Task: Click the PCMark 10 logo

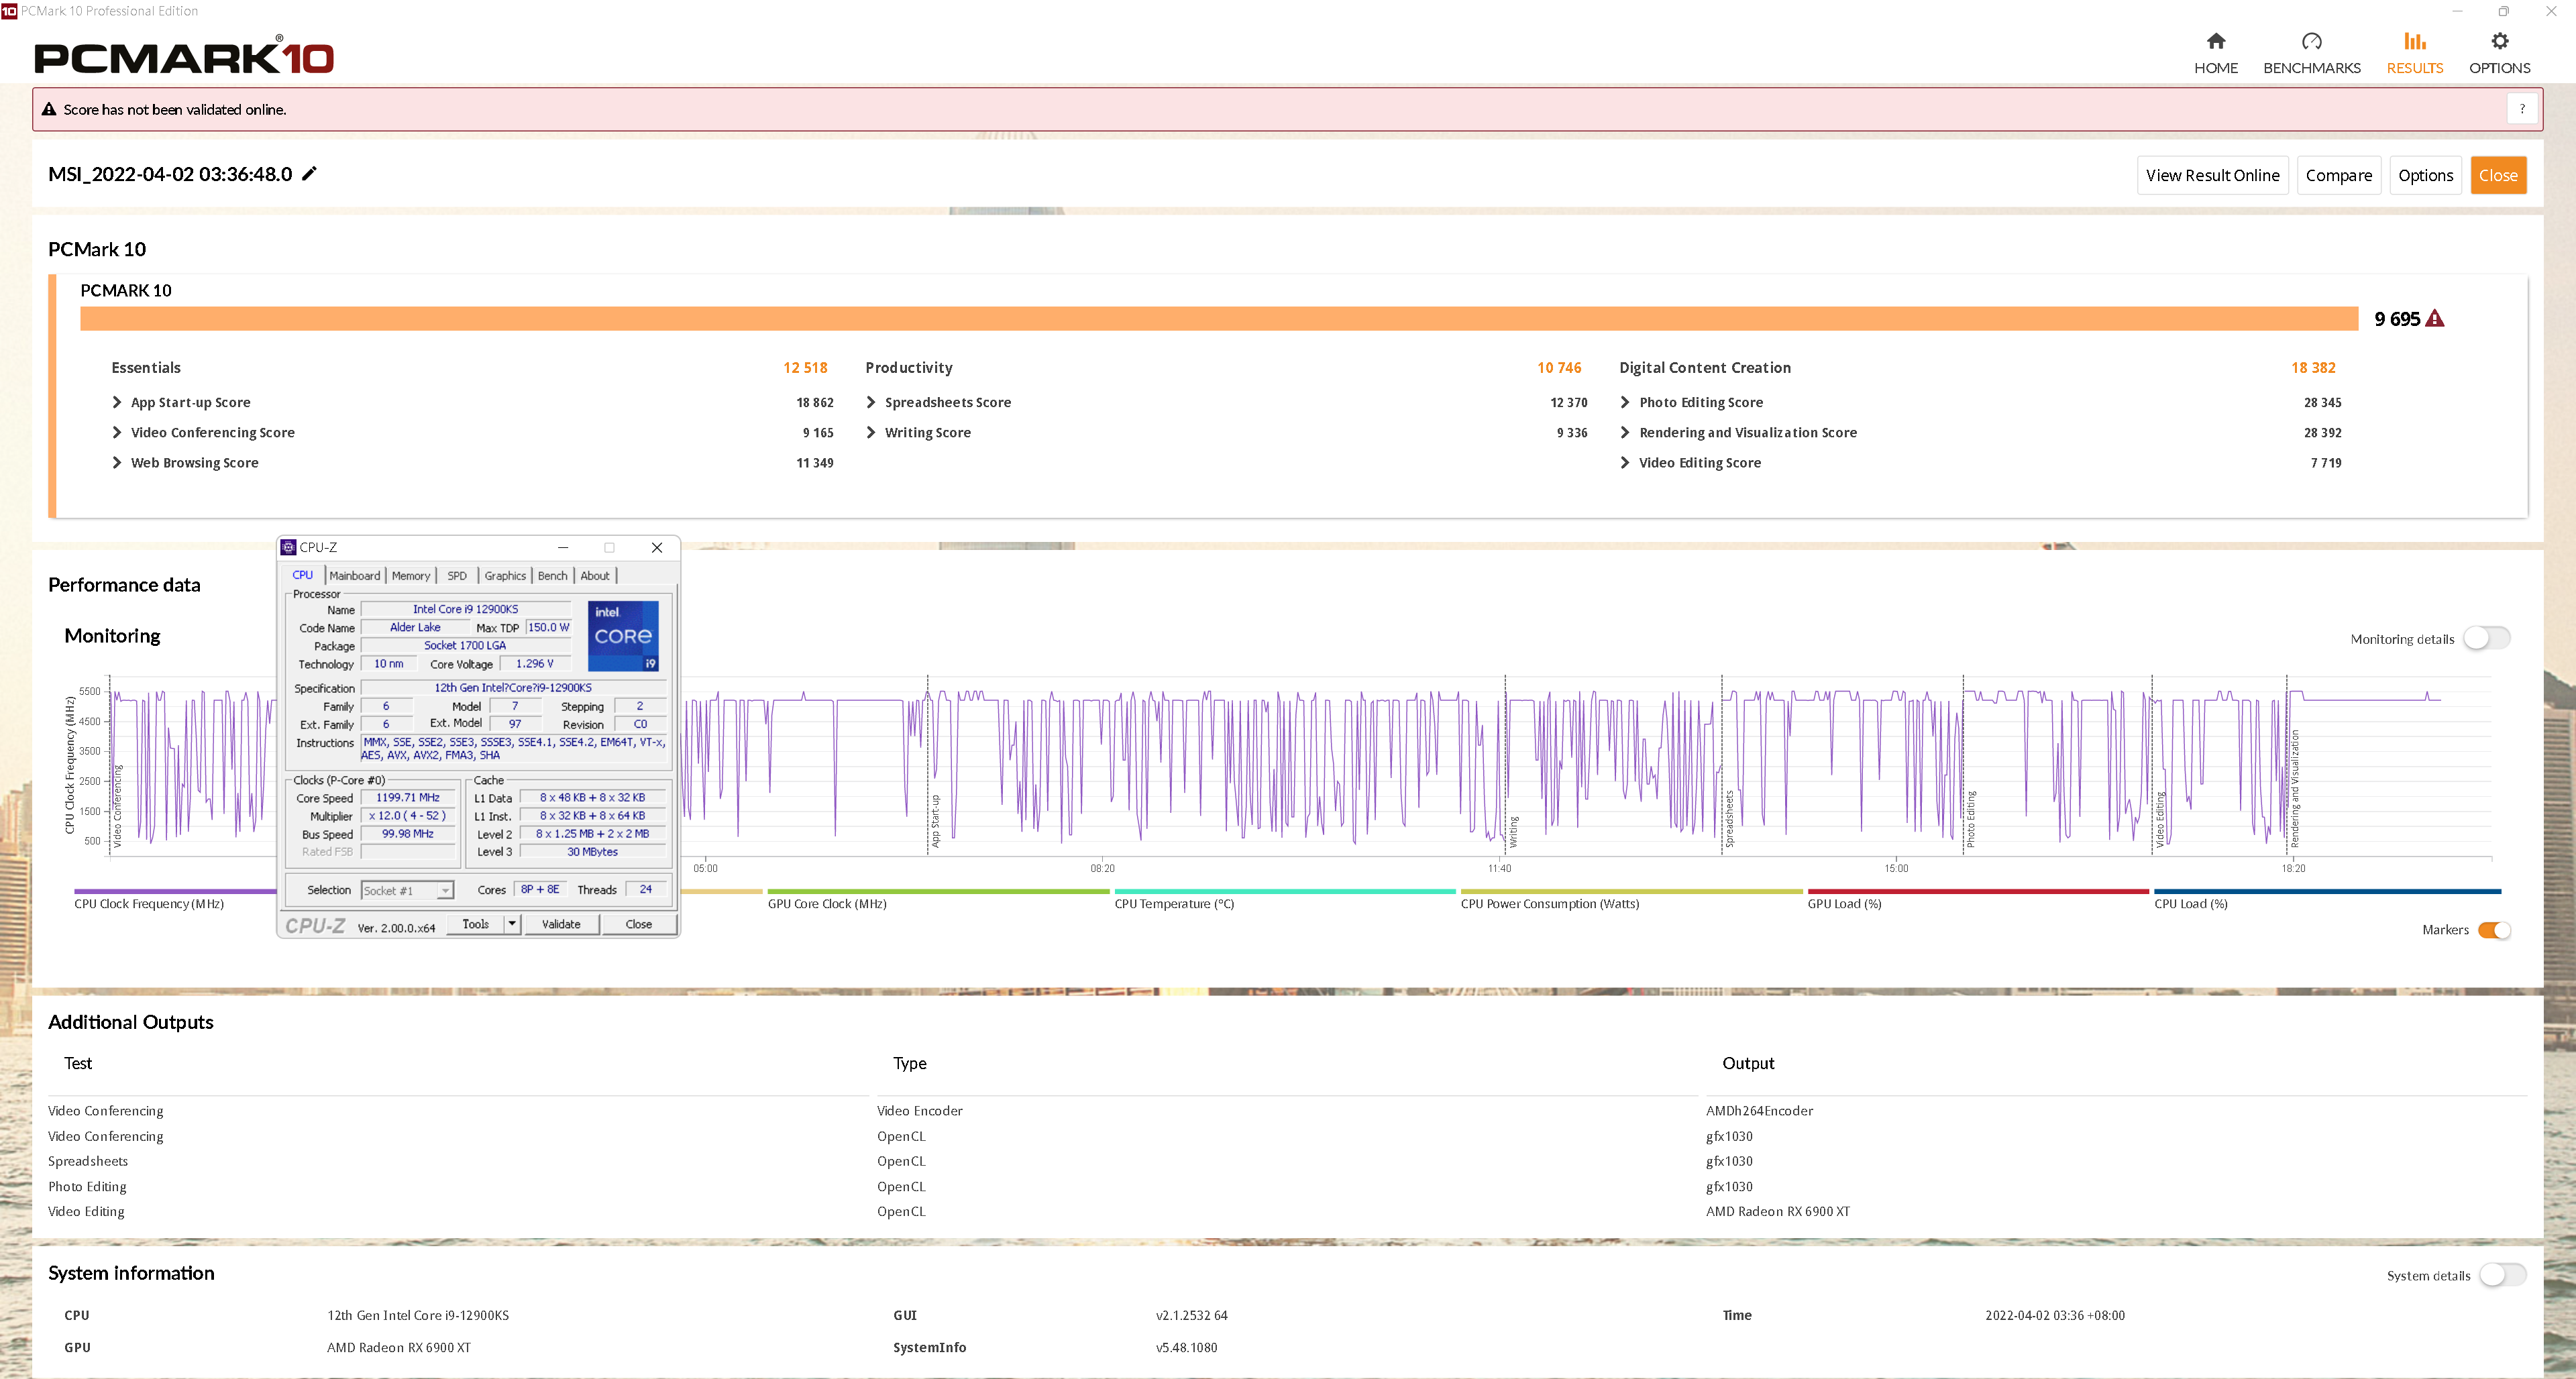Action: point(184,56)
